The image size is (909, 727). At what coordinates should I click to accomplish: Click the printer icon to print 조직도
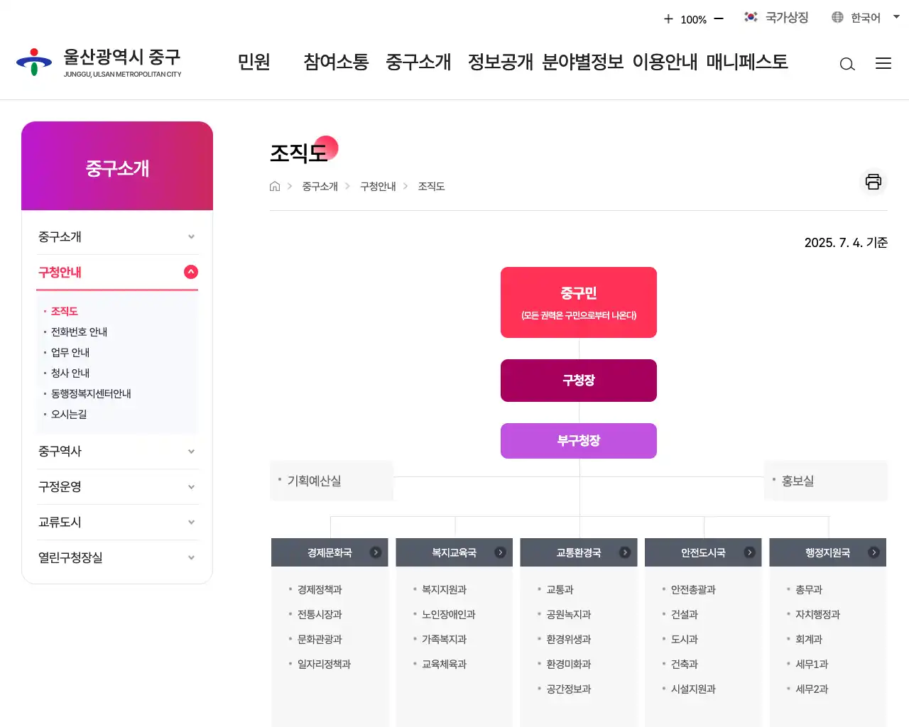(x=873, y=182)
